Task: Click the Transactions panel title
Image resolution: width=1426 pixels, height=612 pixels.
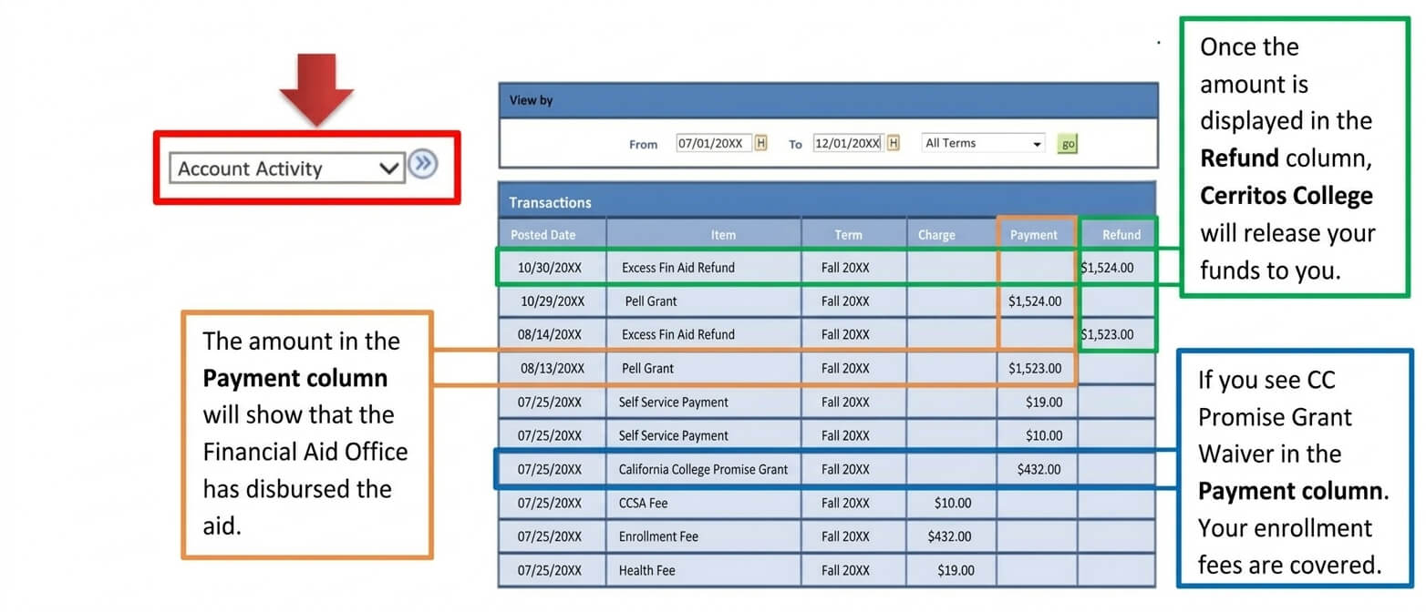Action: coord(550,202)
